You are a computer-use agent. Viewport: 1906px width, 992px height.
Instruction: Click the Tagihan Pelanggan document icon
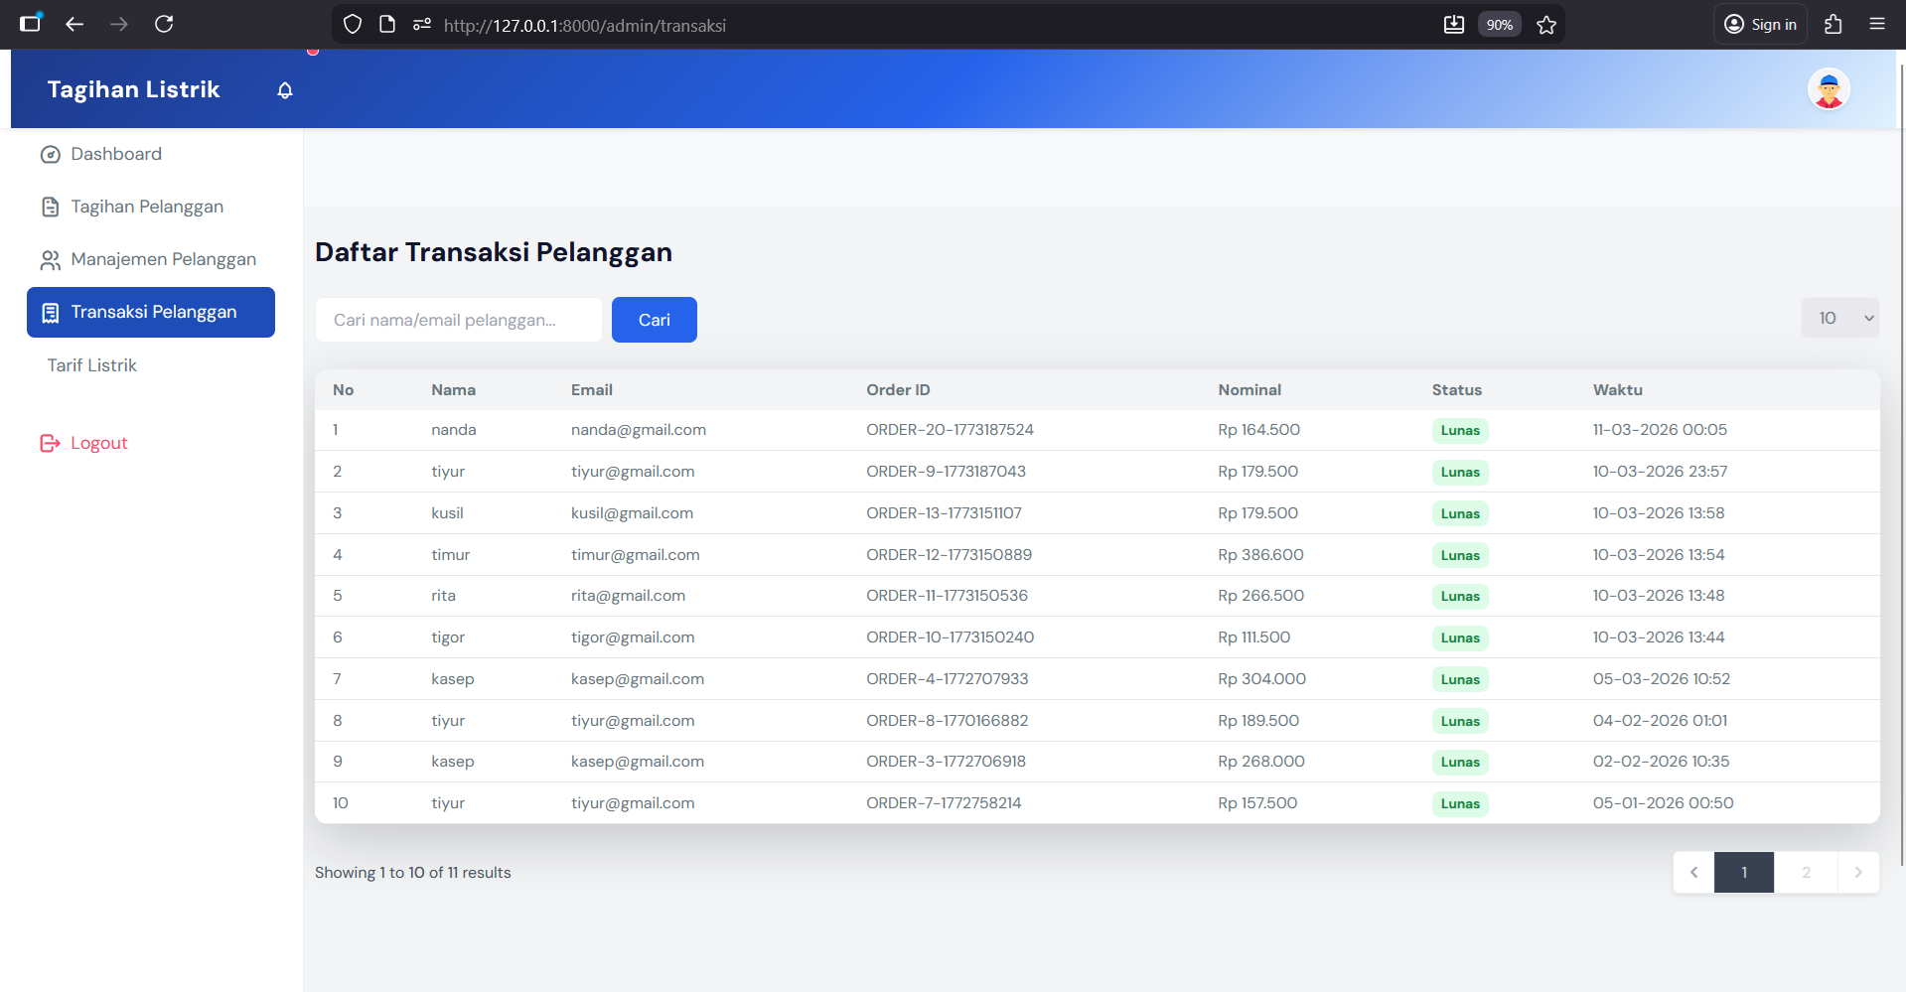click(51, 207)
